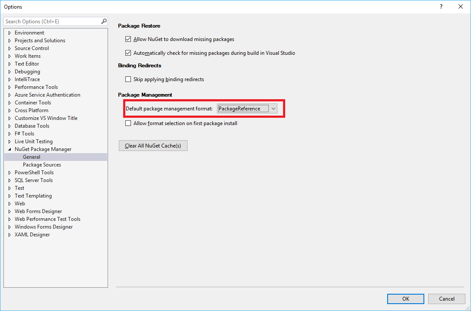Click OK to confirm options
The width and height of the screenshot is (471, 311).
405,298
